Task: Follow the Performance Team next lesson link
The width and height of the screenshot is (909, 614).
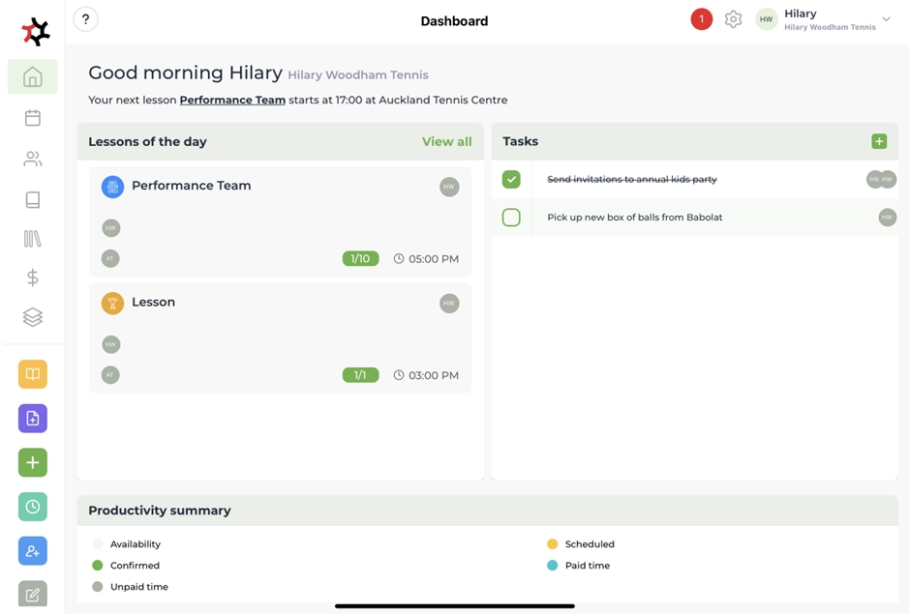Action: click(232, 100)
